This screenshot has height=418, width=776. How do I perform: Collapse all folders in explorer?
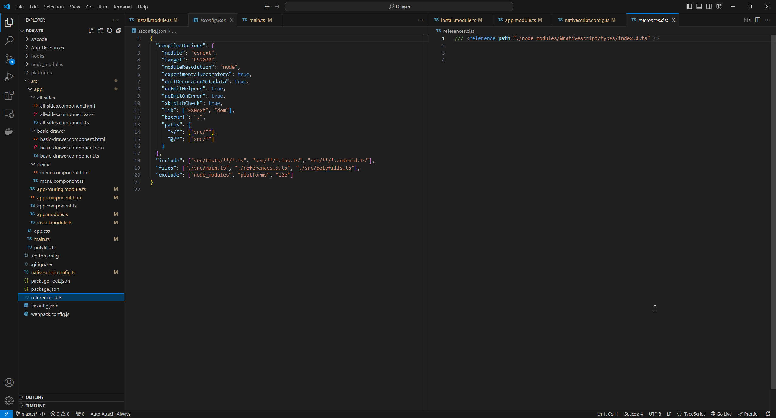pos(119,31)
